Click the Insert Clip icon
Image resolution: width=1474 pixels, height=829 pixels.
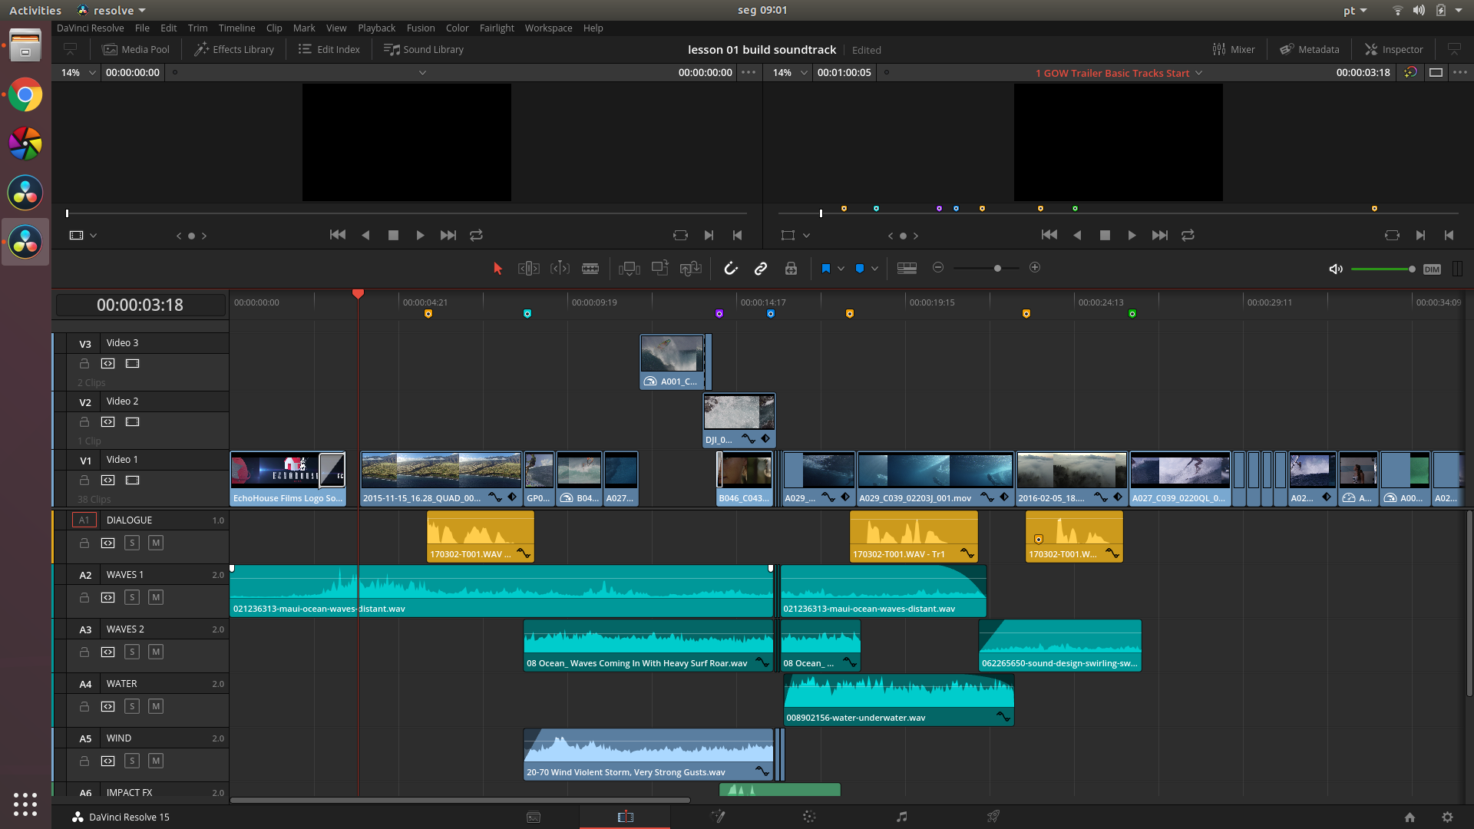[630, 268]
